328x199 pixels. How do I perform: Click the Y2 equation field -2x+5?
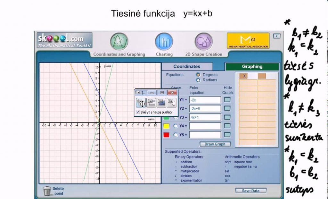coord(205,108)
